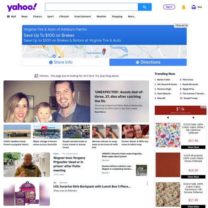The height and width of the screenshot is (208, 208).
Task: Close the ad with the X icon
Action: click(187, 25)
